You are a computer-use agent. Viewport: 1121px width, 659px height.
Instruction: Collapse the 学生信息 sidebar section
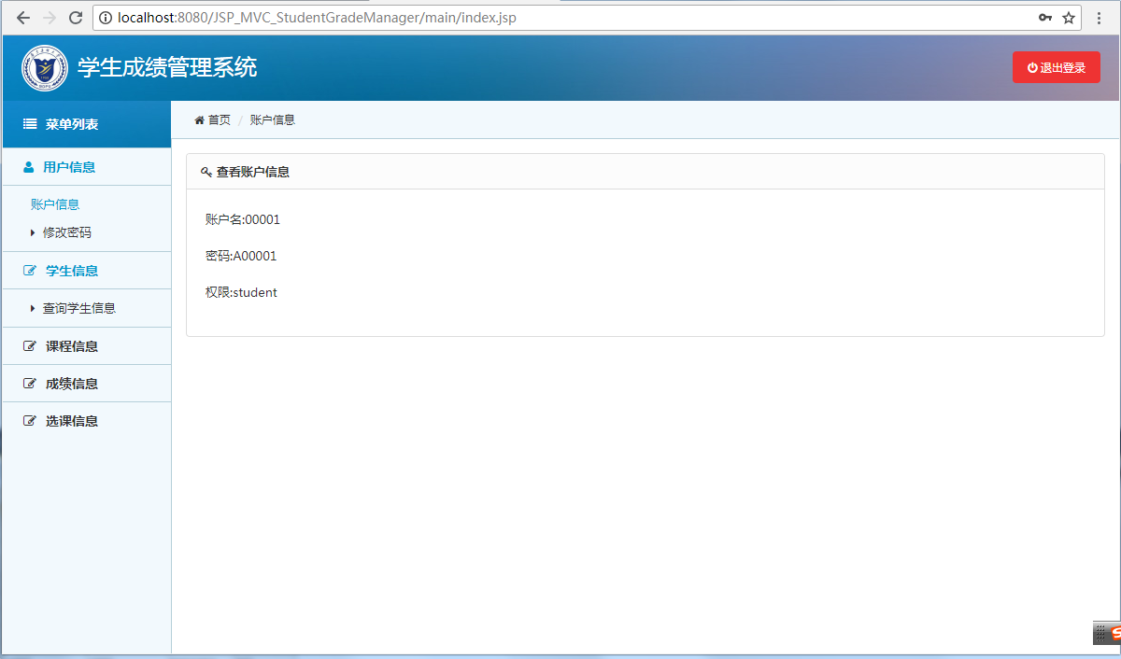click(x=71, y=271)
